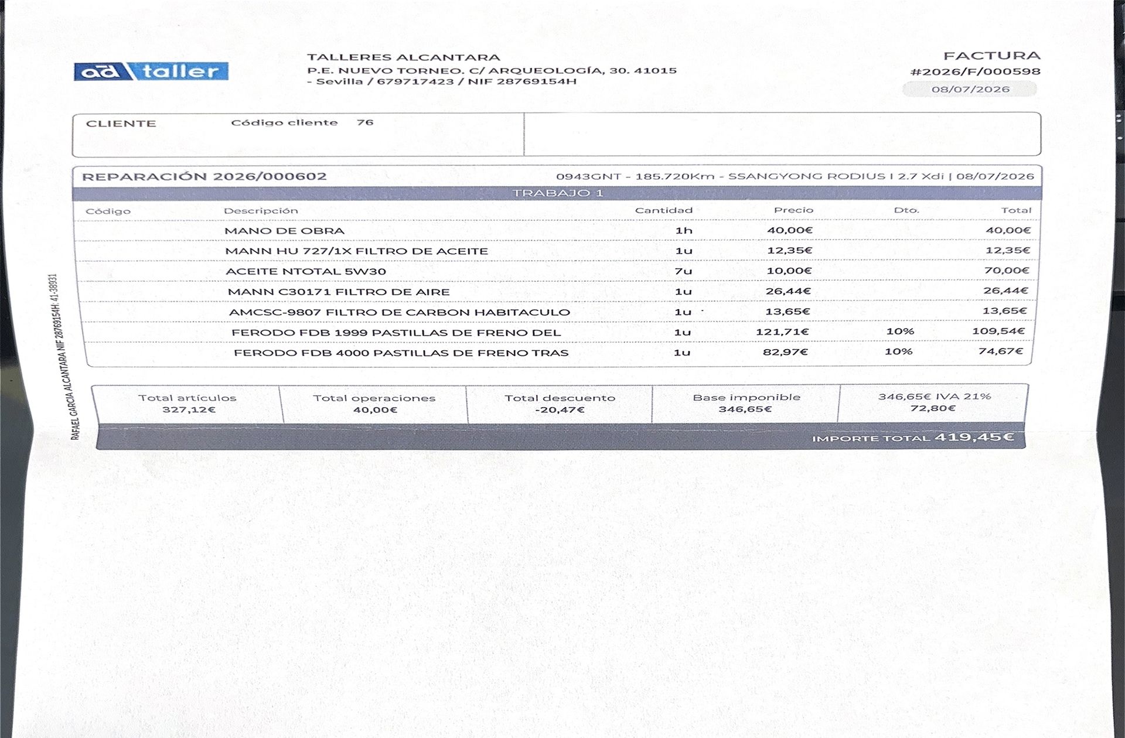Select the Dto. column header
This screenshot has height=738, width=1125.
pyautogui.click(x=906, y=210)
